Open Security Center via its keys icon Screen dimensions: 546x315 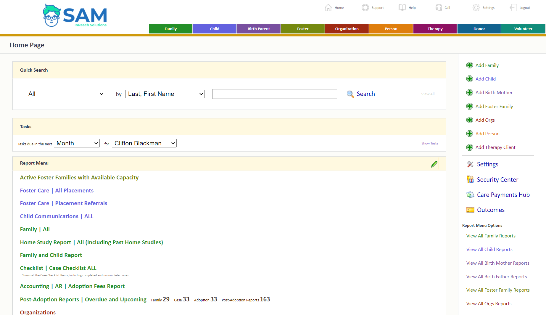pyautogui.click(x=470, y=179)
